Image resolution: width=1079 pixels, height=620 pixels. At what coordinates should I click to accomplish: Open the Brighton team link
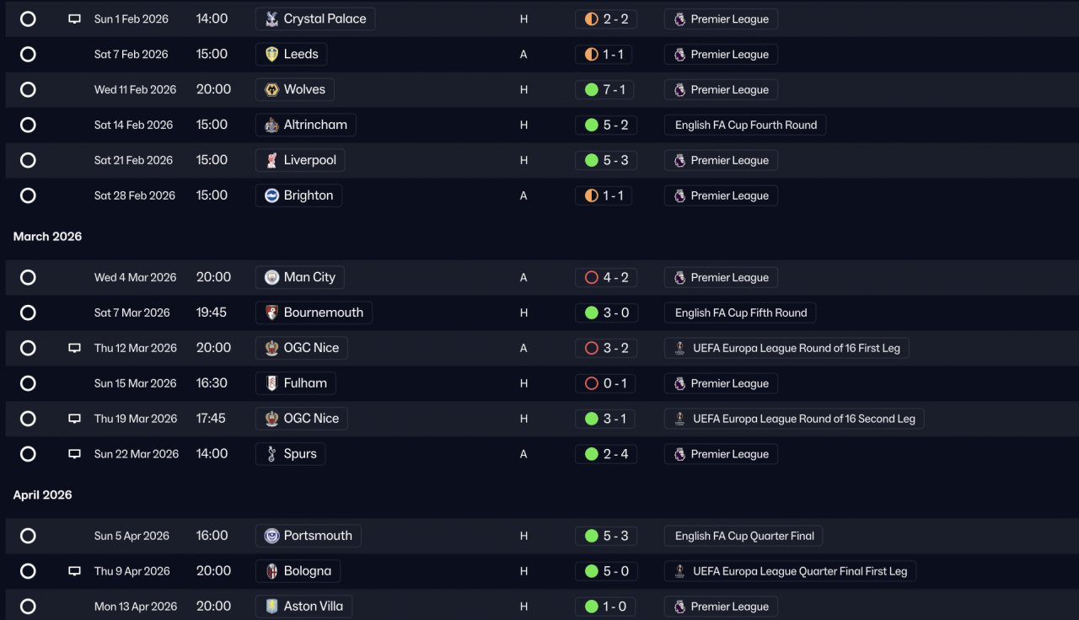[298, 195]
